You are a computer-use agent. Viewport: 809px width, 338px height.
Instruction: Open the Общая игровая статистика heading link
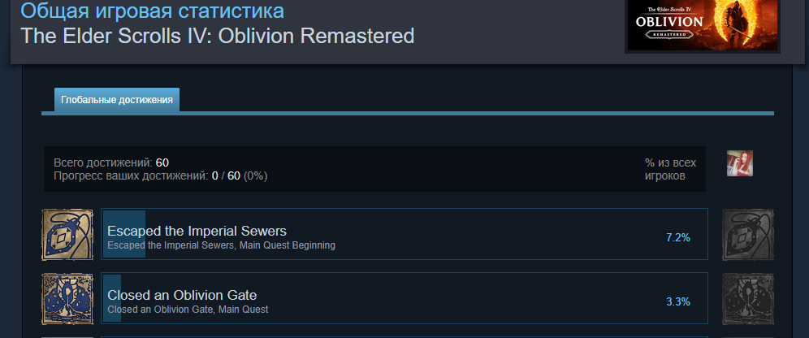pos(152,11)
